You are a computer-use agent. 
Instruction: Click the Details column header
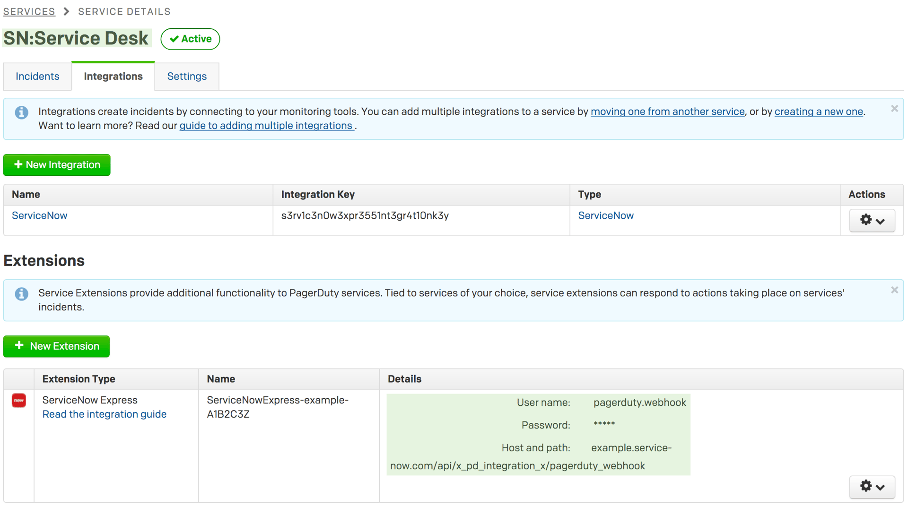(x=404, y=379)
